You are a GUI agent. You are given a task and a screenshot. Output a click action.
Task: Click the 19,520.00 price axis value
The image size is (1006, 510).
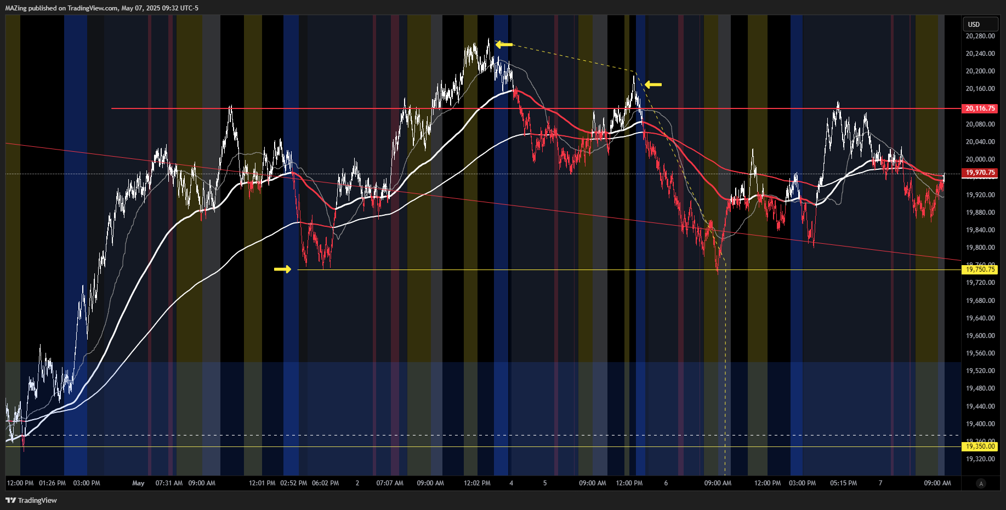click(x=980, y=371)
